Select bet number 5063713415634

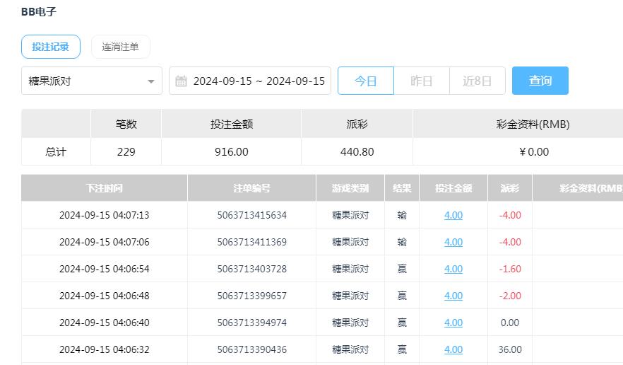point(251,215)
